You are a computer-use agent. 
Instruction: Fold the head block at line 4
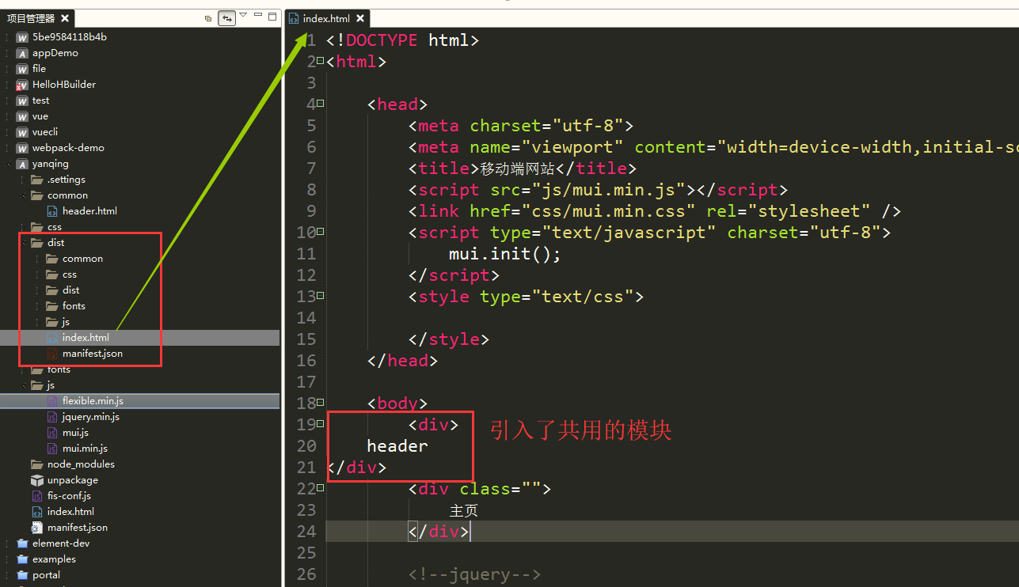321,104
